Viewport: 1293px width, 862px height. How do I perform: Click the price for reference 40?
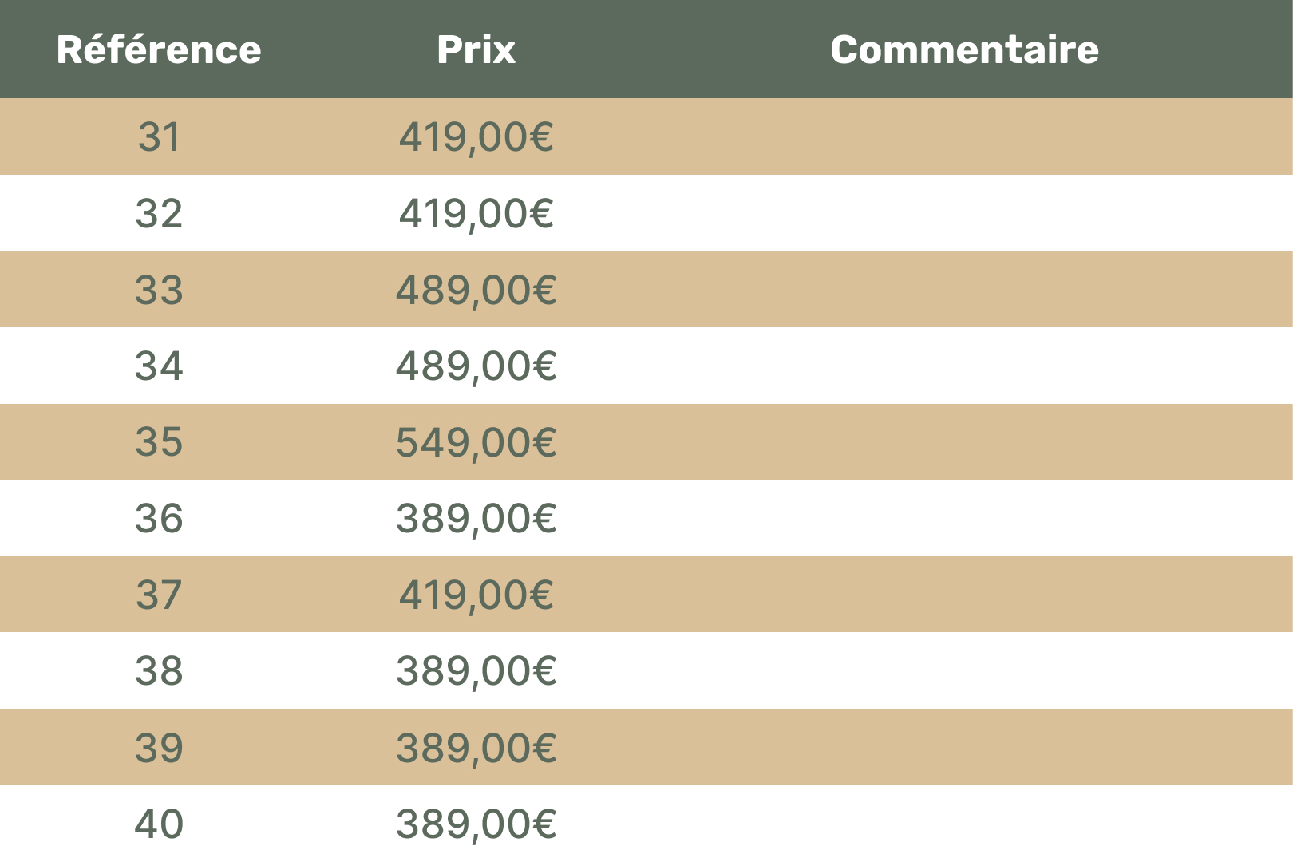point(476,824)
